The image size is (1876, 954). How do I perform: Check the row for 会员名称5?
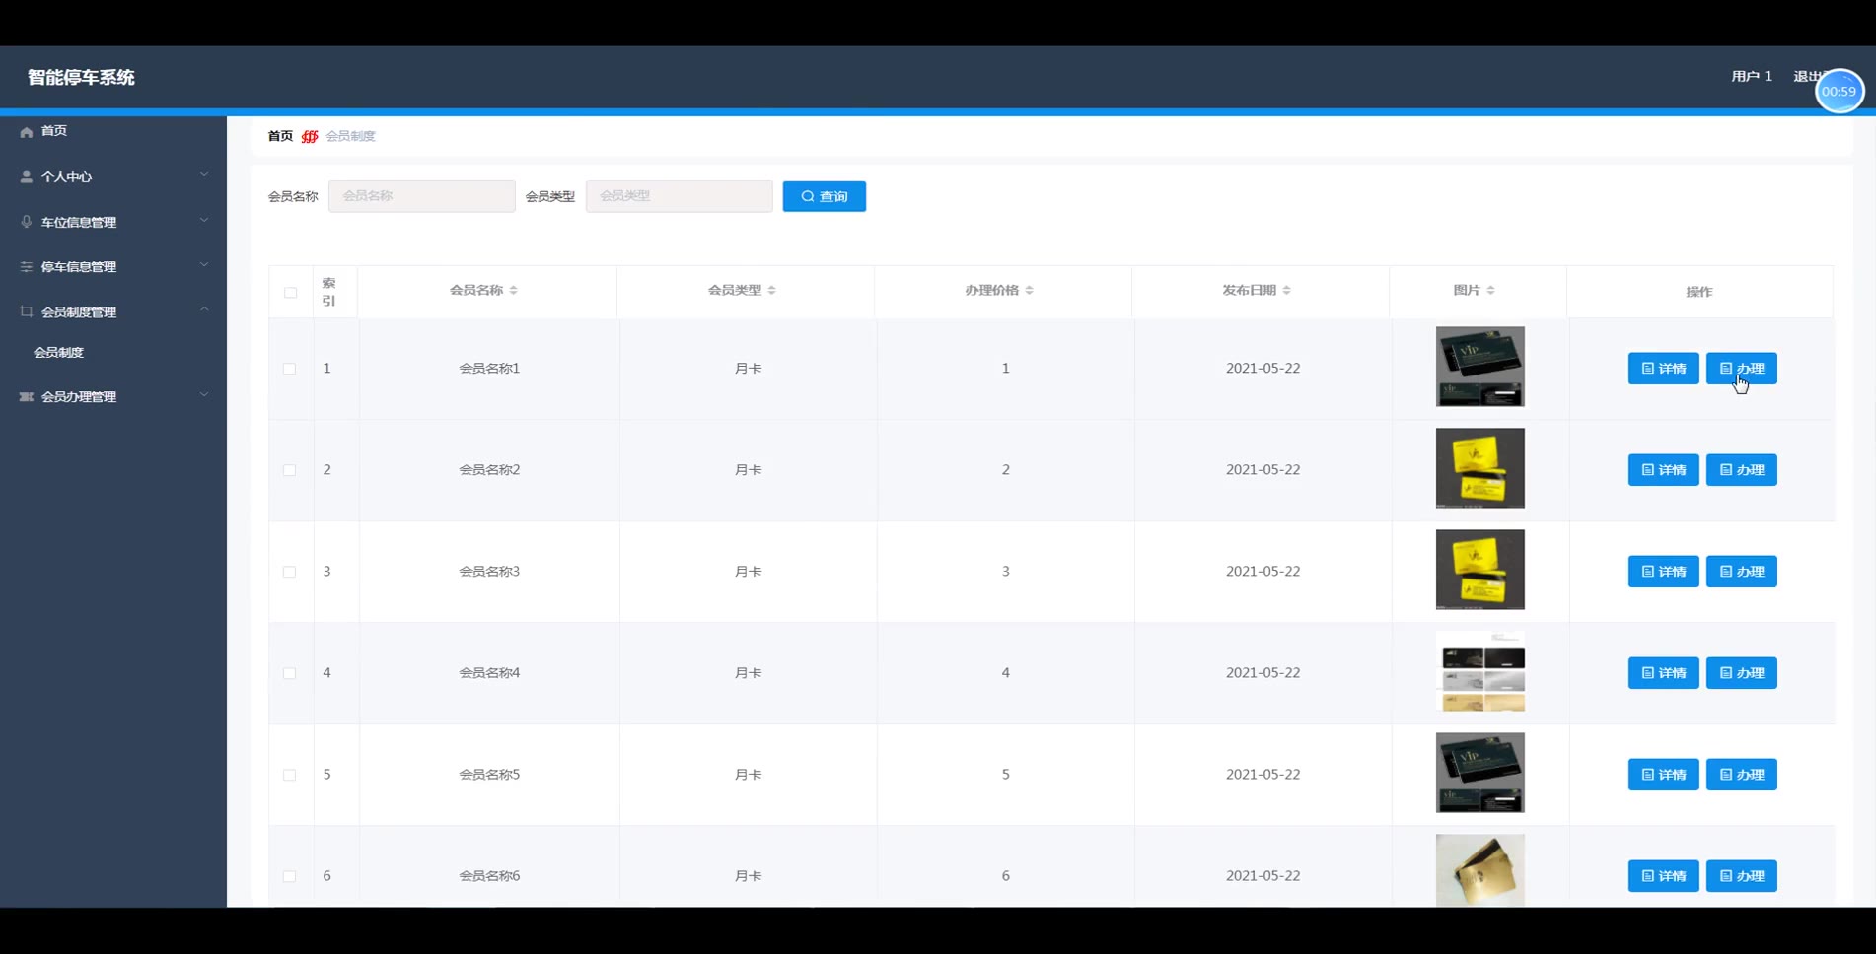click(290, 775)
